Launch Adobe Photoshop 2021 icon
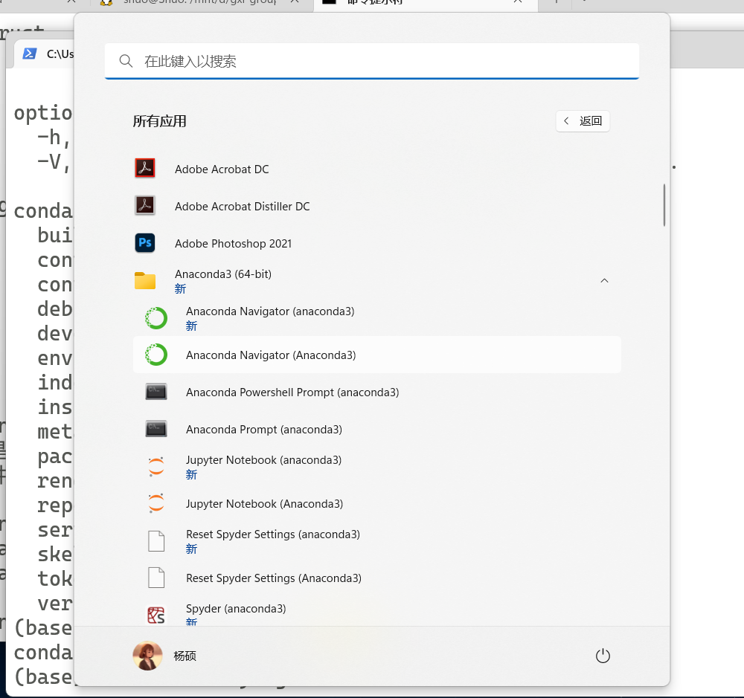 click(145, 243)
